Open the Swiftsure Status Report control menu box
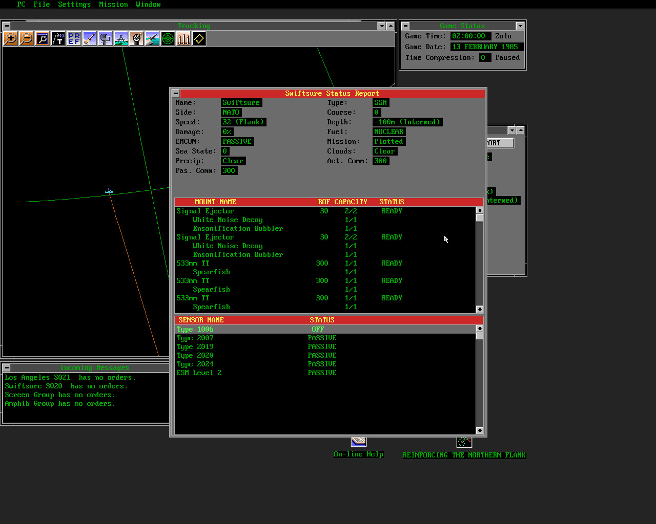Image resolution: width=656 pixels, height=524 pixels. [x=176, y=93]
